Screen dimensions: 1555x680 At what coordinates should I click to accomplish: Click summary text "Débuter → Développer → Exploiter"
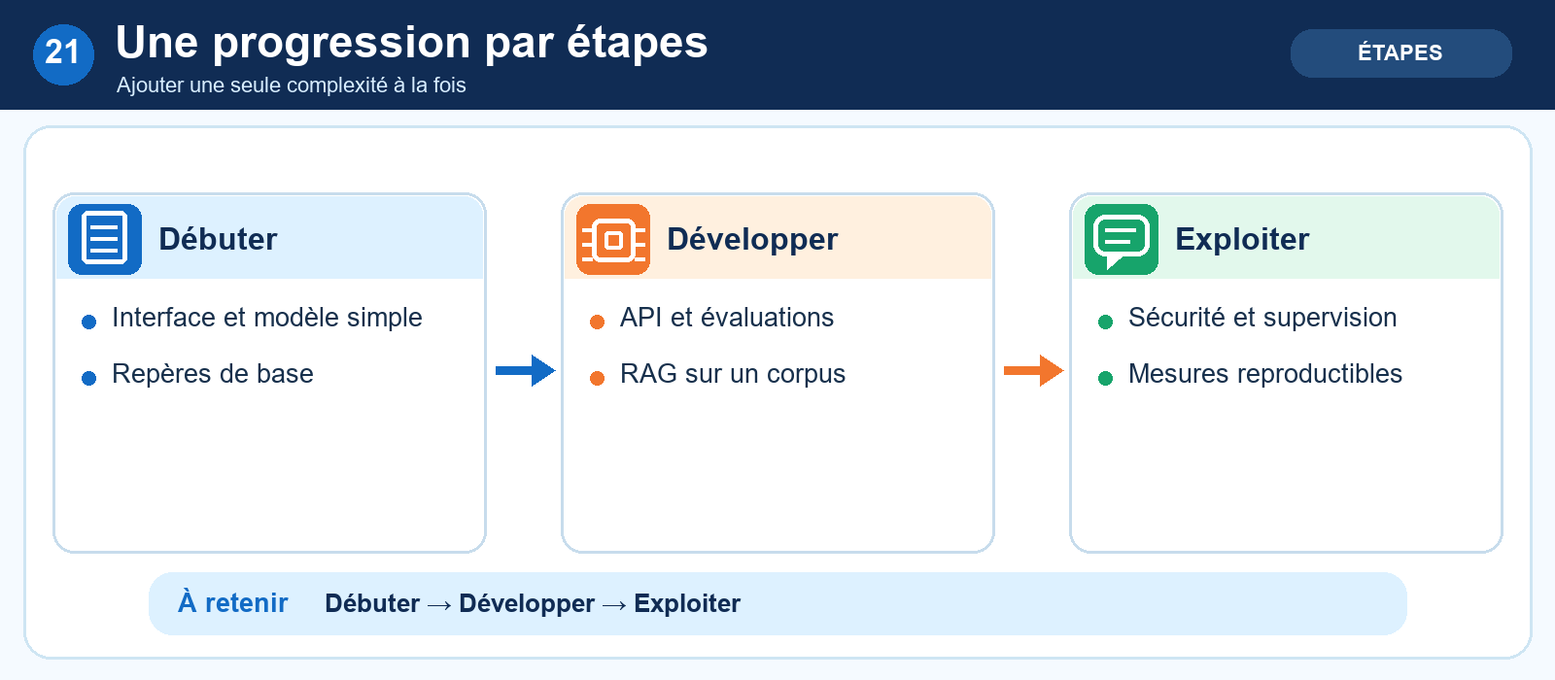(x=533, y=604)
